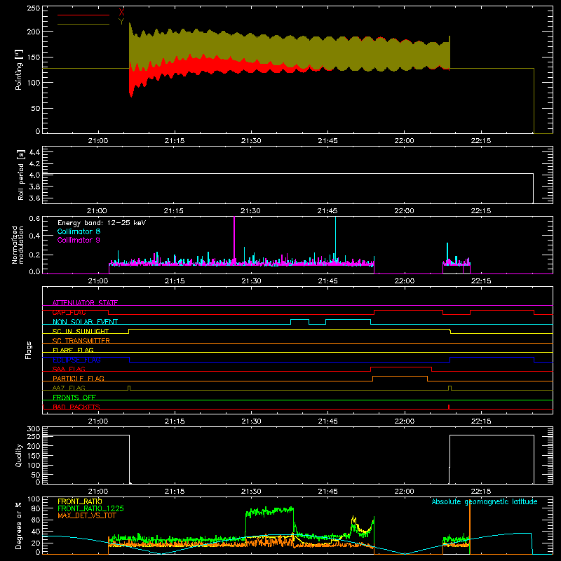
Task: Click the 21:45 time tick under Flags plot
Action: point(327,421)
